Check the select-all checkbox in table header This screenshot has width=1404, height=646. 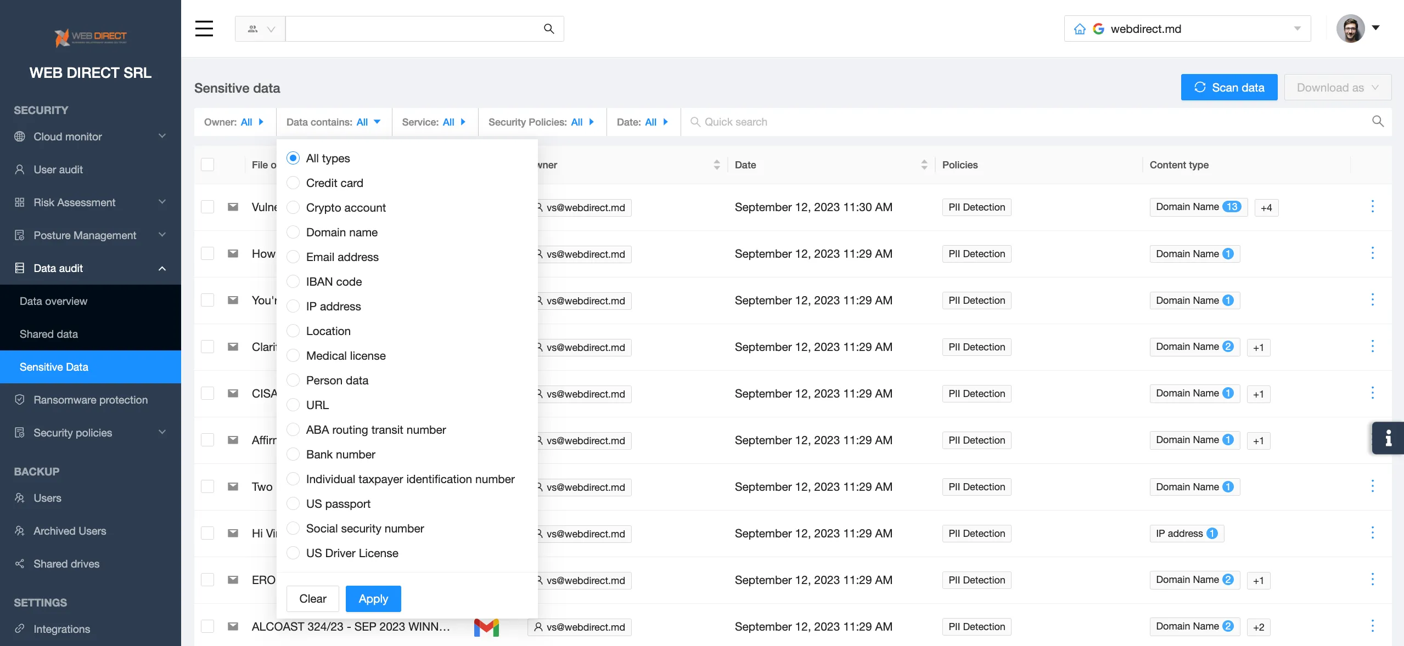pyautogui.click(x=207, y=165)
